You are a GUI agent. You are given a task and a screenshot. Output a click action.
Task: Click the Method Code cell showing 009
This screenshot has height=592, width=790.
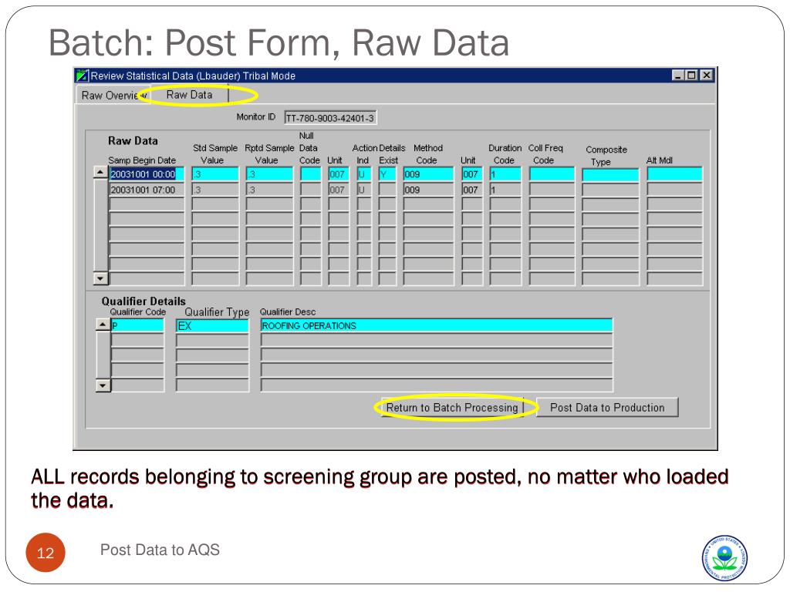click(x=427, y=174)
